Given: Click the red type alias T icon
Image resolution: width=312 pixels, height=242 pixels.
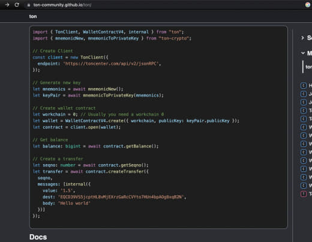Looking at the screenshot, I should (x=304, y=194).
